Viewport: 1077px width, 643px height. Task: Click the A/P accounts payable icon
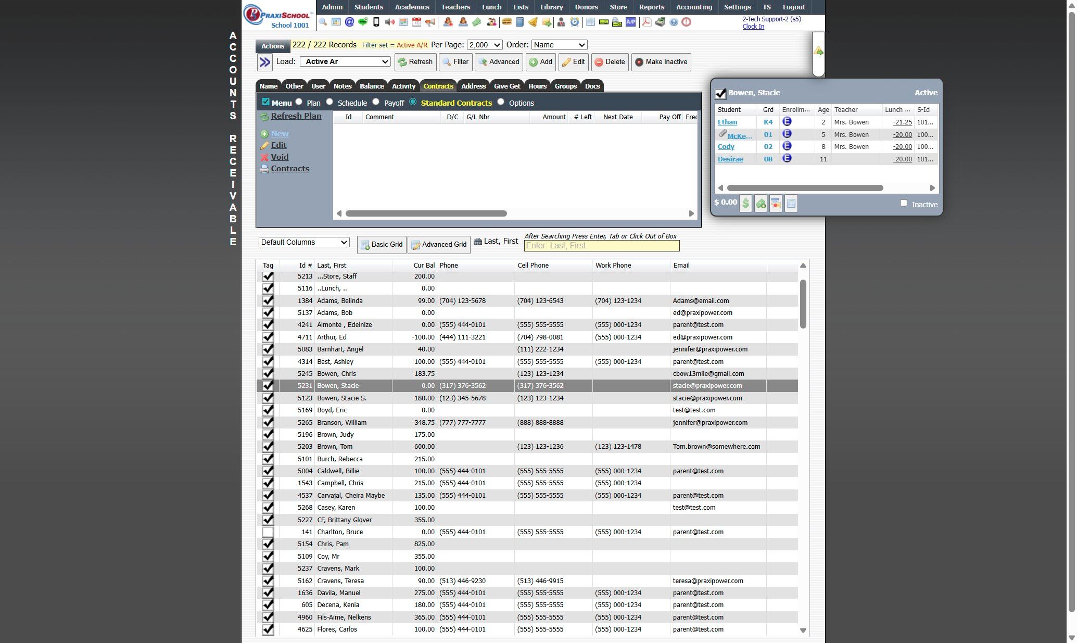(630, 22)
